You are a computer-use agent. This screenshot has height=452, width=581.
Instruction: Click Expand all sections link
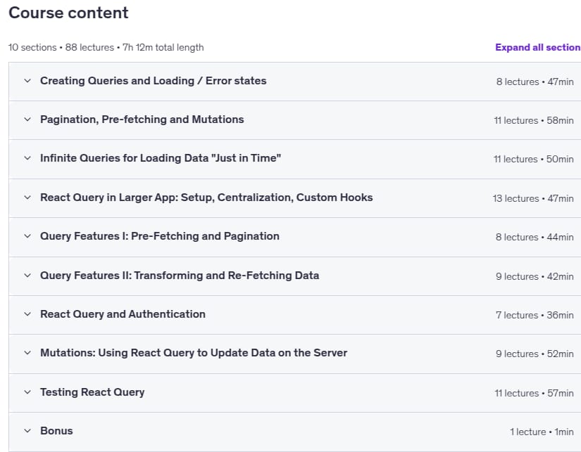point(537,47)
